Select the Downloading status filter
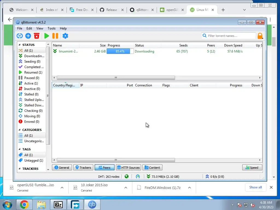This screenshot has width=280, height=210. point(32,56)
